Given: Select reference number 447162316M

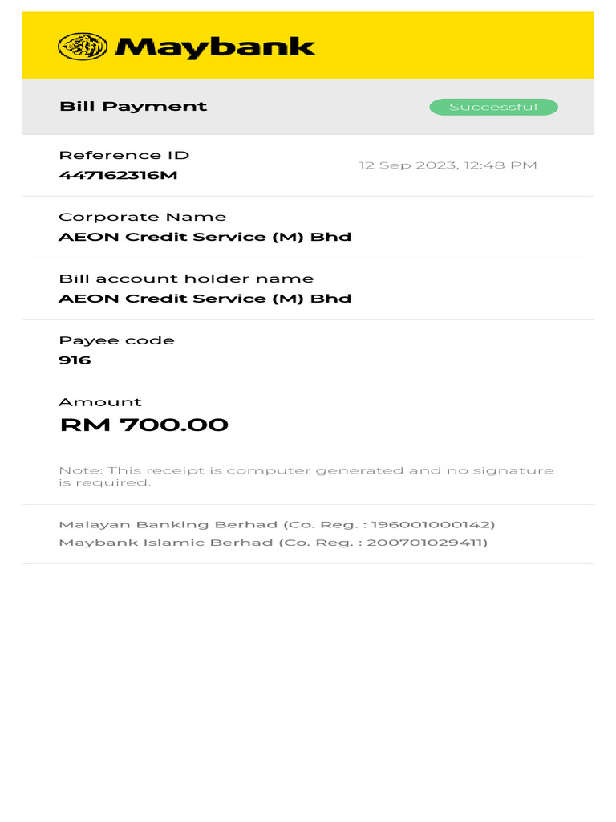Looking at the screenshot, I should (118, 175).
